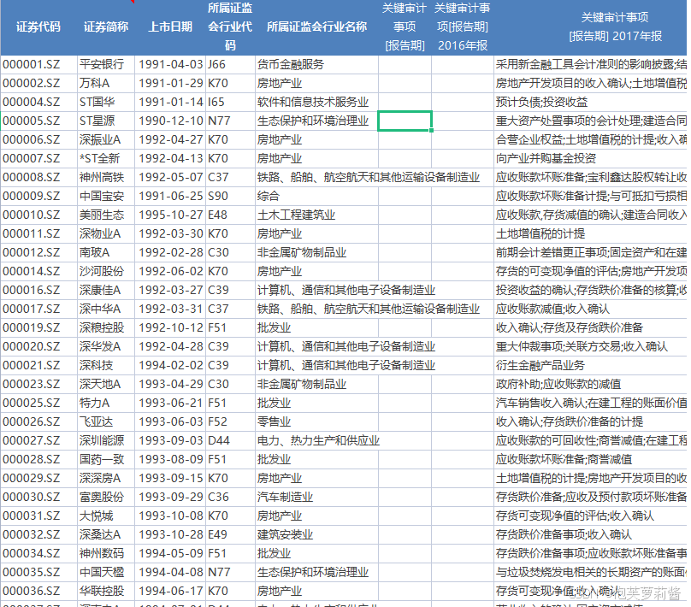Select the 深圳能源 cell

tap(106, 440)
